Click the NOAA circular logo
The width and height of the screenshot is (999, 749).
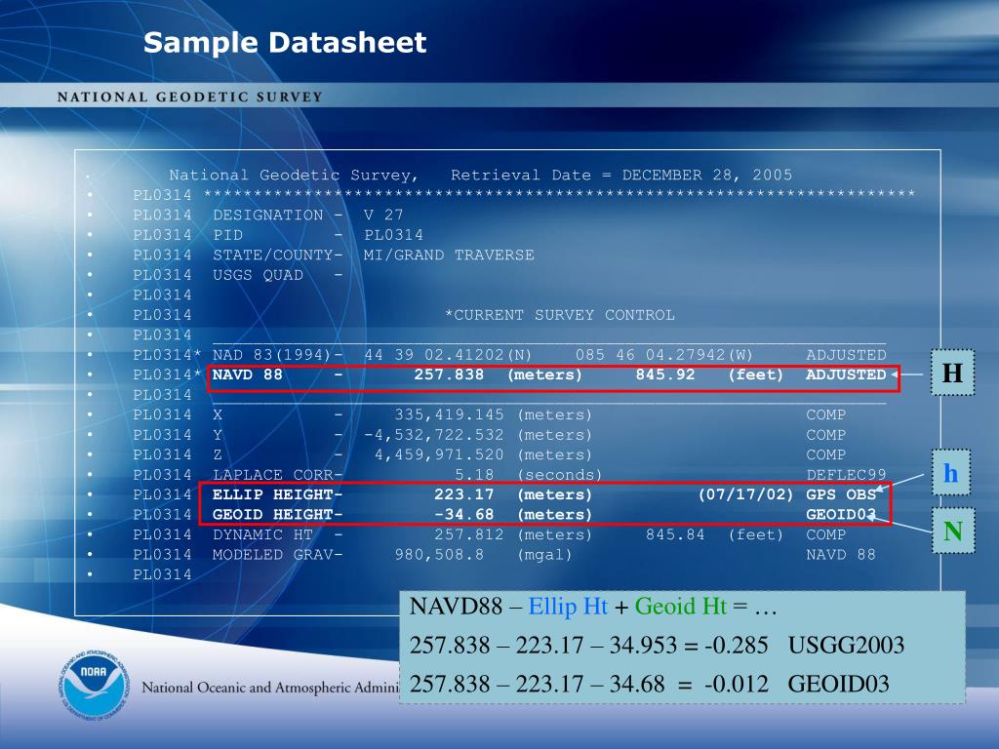click(95, 685)
